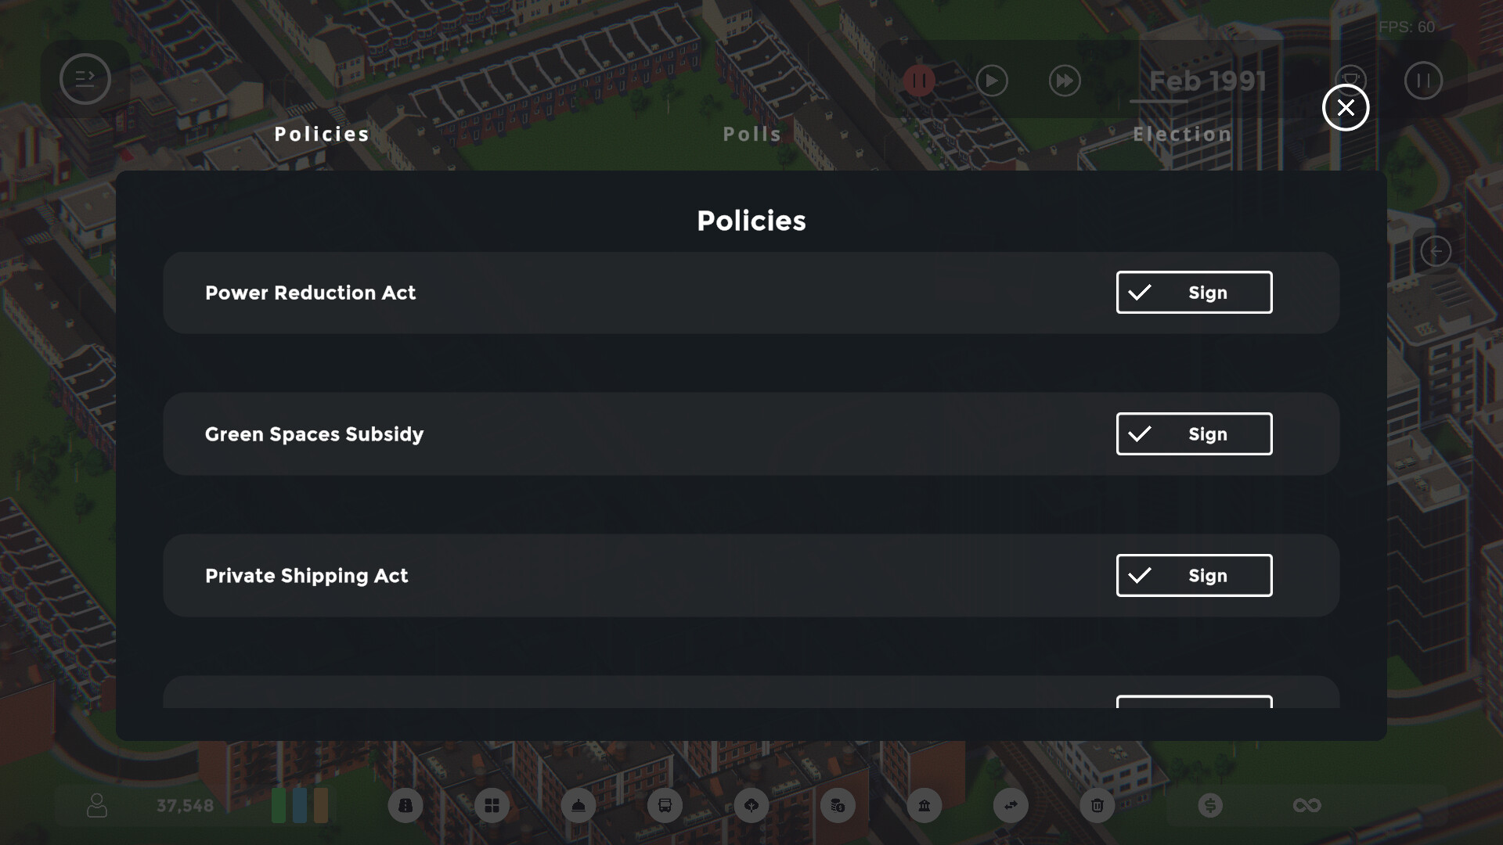1503x845 pixels.
Task: Open the government building icon
Action: 925,805
